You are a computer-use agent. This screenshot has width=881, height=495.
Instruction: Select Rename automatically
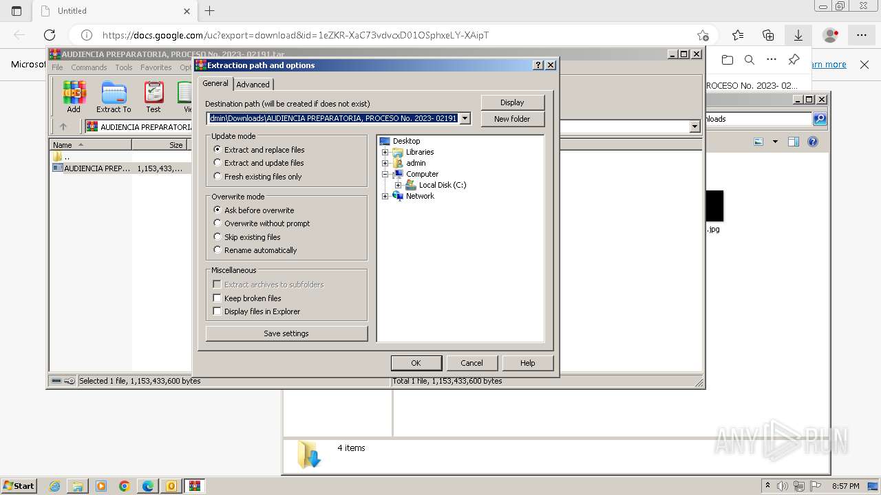coord(255,250)
